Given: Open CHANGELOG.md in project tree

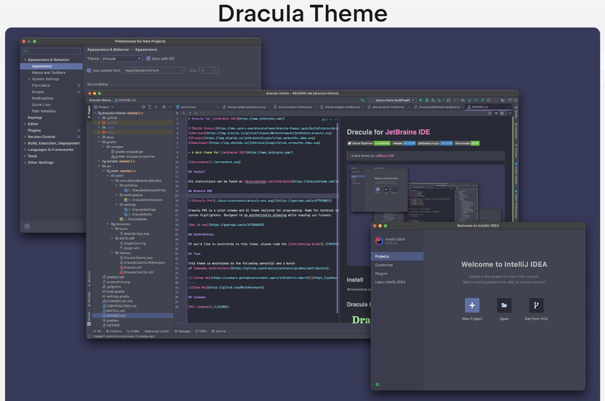Looking at the screenshot, I should 119,301.
